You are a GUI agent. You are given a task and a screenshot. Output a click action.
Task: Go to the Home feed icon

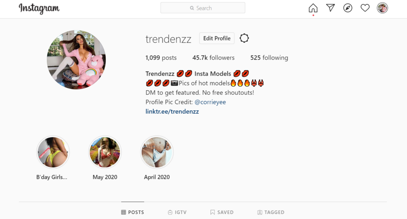[x=313, y=8]
